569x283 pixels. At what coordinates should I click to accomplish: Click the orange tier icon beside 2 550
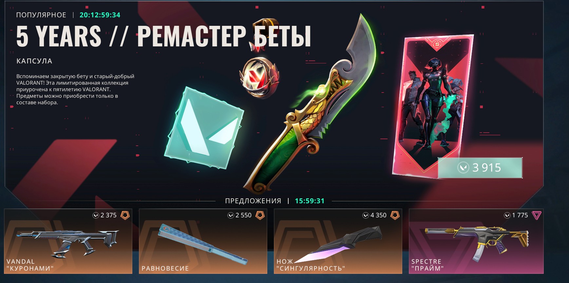click(260, 215)
